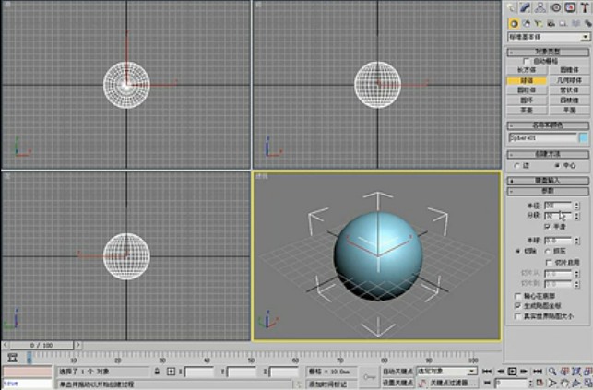593x390 pixels.
Task: Toggle the 自动栅格 checkbox
Action: [526, 61]
